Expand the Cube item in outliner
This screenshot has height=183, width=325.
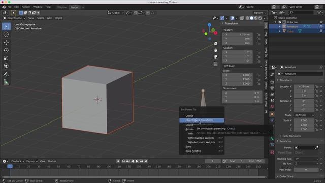[x=280, y=31]
